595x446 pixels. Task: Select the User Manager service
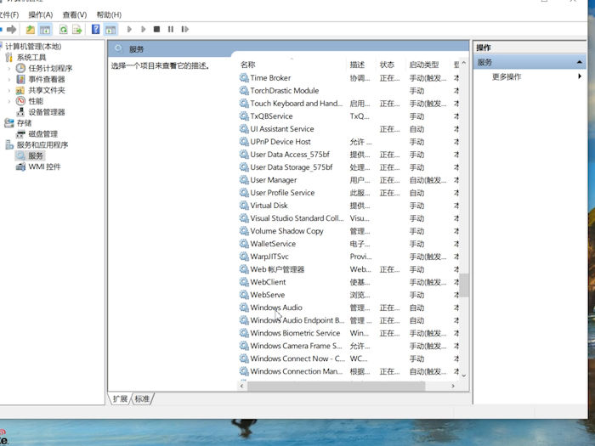[348, 180]
